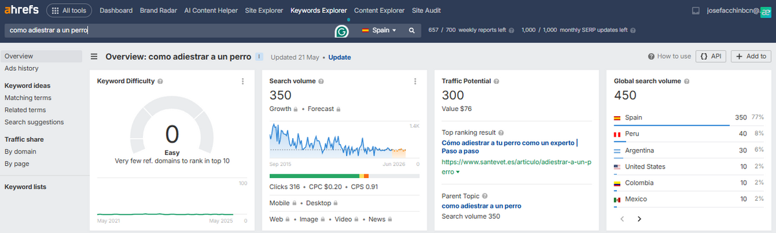Select the Argentina row in global volume
The height and width of the screenshot is (233, 776).
pyautogui.click(x=688, y=150)
